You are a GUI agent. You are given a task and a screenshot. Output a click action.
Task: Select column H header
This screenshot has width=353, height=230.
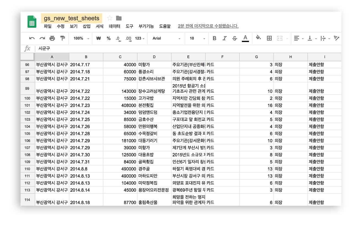pos(291,57)
